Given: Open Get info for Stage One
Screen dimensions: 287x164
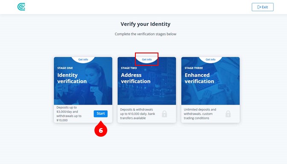Looking at the screenshot, I should coord(83,59).
